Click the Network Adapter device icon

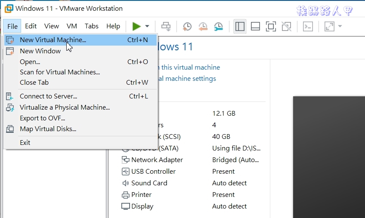(126, 160)
